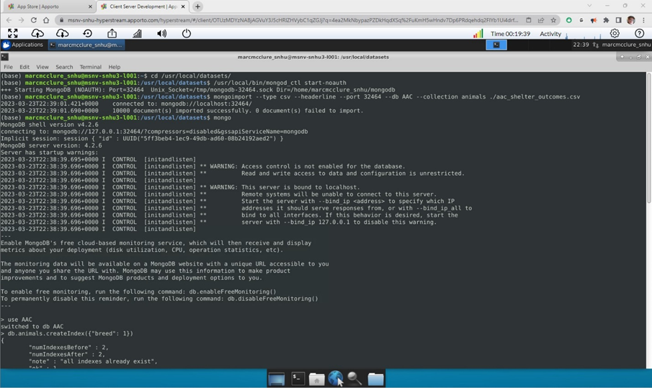The height and width of the screenshot is (388, 652).
Task: Toggle fullscreen with the expand icon
Action: click(12, 32)
